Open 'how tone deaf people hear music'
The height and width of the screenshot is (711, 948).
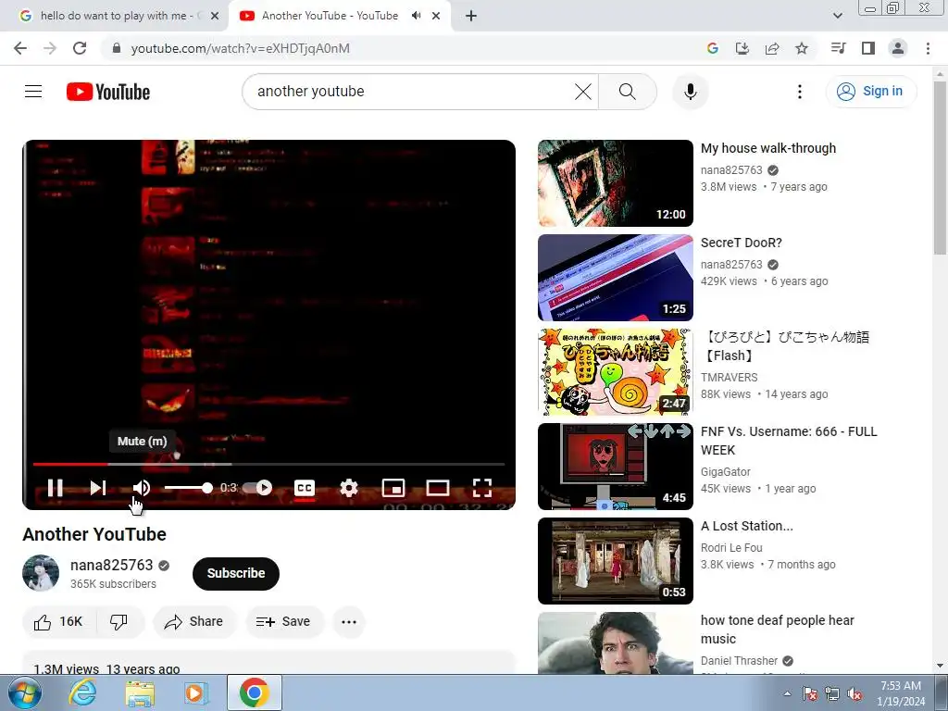point(777,630)
